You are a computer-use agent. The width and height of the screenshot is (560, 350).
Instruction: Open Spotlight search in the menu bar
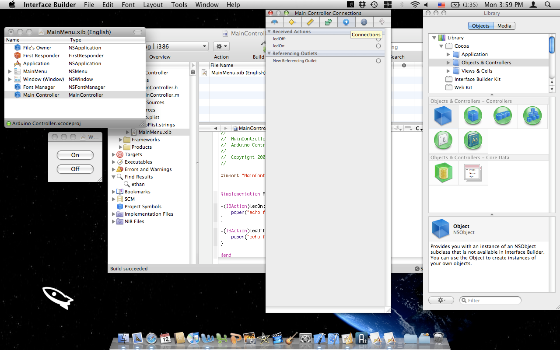pos(548,5)
